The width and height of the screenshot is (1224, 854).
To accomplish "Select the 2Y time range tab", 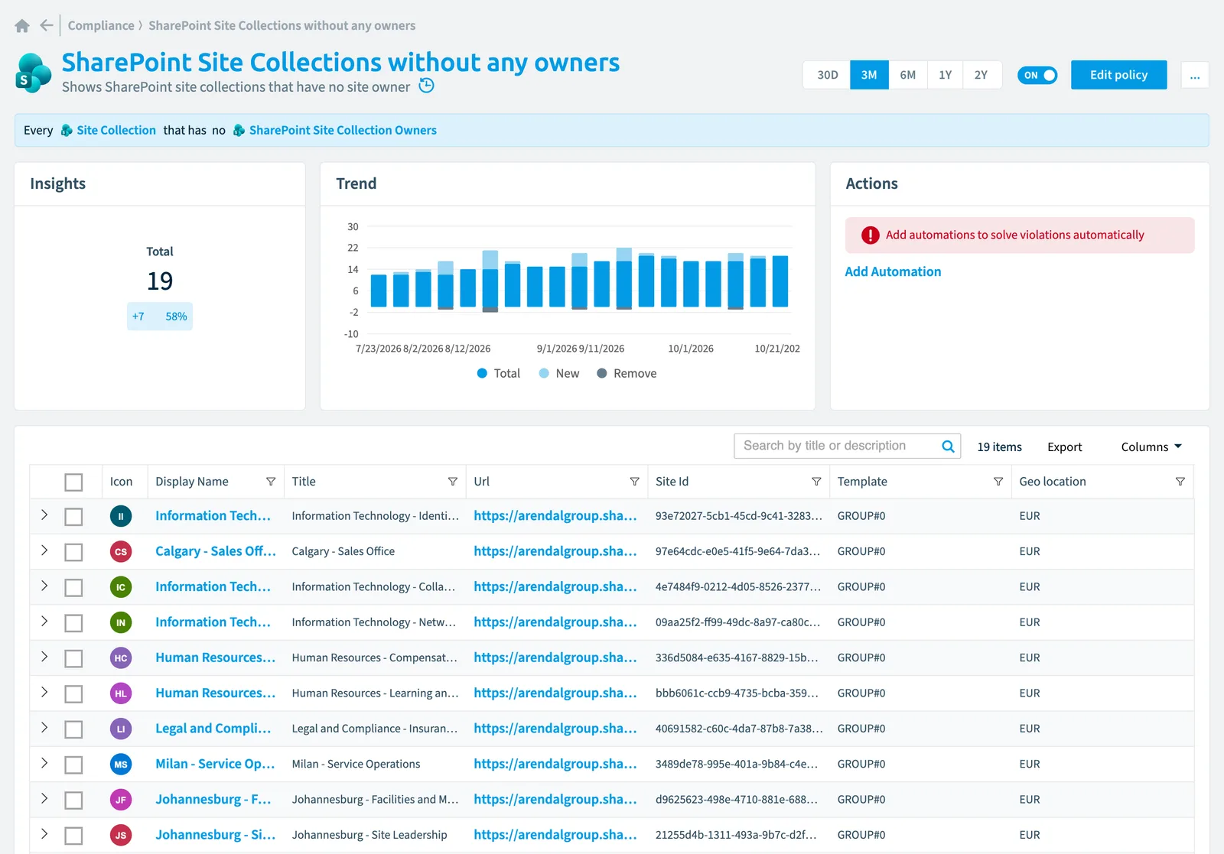I will (981, 75).
